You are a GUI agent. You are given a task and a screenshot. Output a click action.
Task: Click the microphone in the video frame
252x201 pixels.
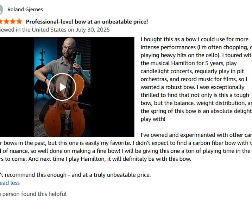[x=67, y=121]
